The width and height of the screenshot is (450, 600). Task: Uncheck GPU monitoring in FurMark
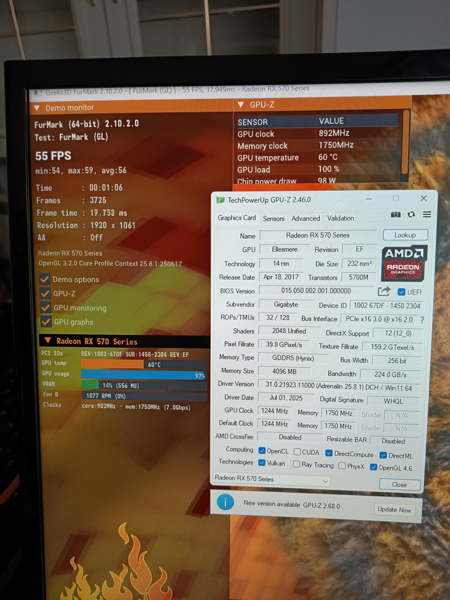click(x=46, y=308)
